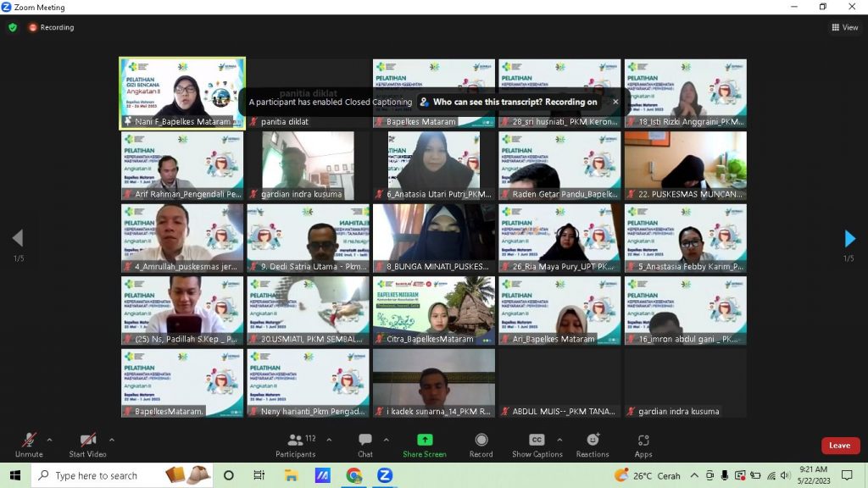868x488 pixels.
Task: Click the Zoom icon in the taskbar
Action: click(385, 475)
